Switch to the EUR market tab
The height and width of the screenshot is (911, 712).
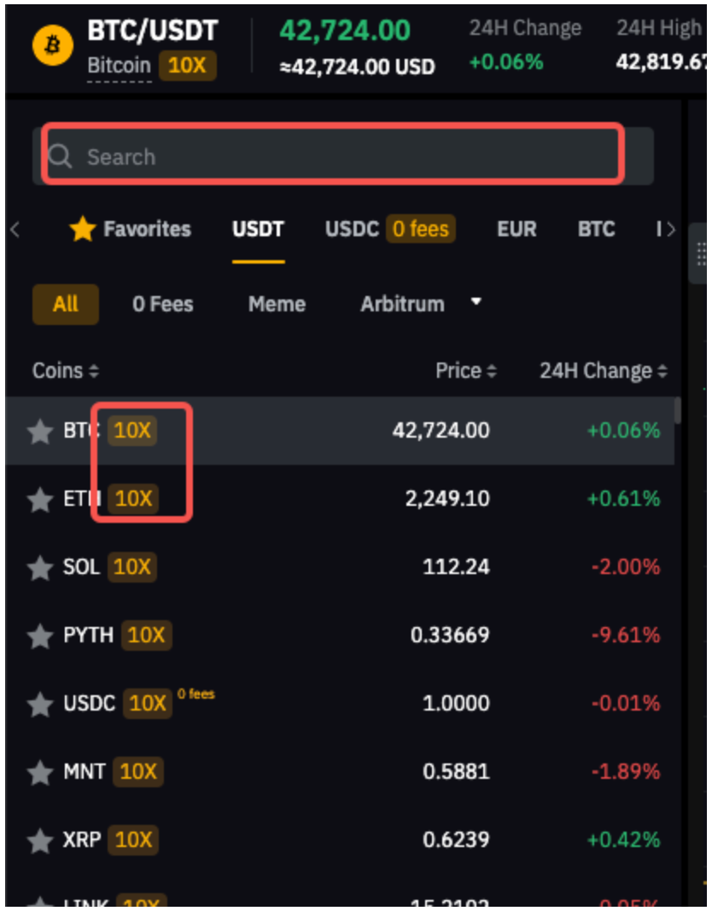point(516,229)
